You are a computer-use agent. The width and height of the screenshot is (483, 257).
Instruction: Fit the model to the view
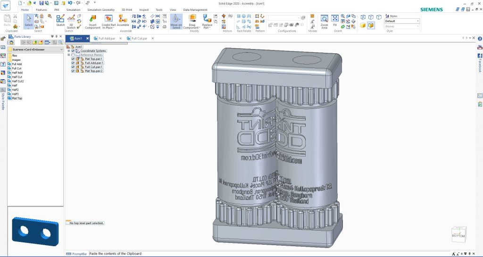coord(335,21)
